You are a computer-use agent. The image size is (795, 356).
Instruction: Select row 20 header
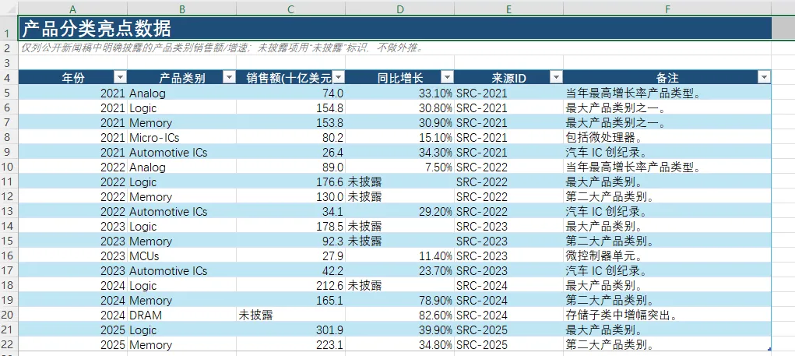click(9, 315)
